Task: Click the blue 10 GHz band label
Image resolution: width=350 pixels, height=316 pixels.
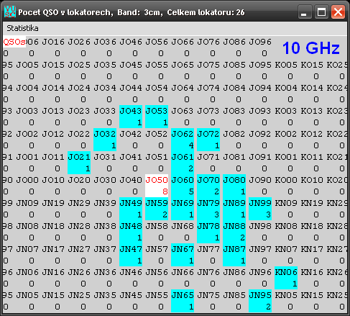Action: (311, 48)
